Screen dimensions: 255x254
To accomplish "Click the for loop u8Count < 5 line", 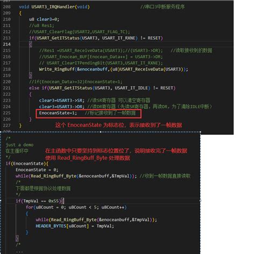I will click(x=76, y=207).
